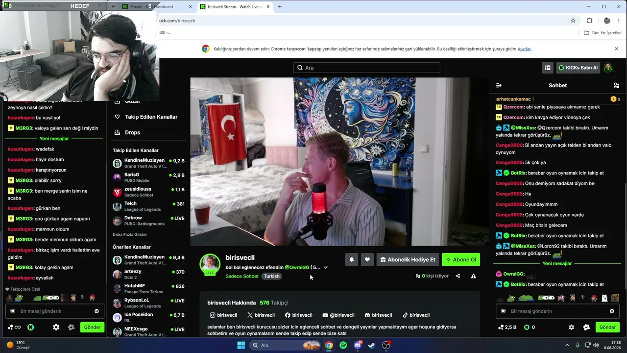Open the dashboard icon beside KICKs Satın Al
627x353 pixels.
tap(548, 68)
